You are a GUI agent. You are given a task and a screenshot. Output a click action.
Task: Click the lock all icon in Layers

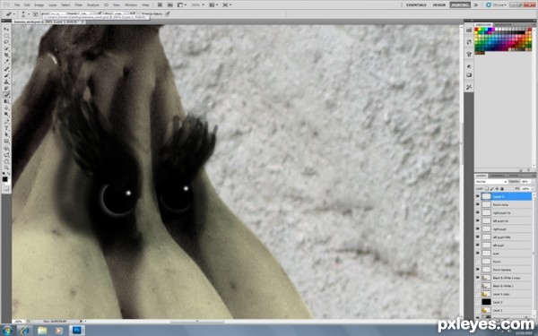(502, 188)
